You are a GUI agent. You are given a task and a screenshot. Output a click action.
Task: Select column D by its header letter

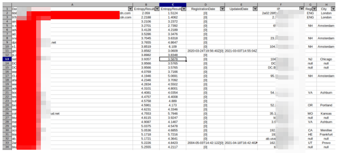pyautogui.click(x=205, y=4)
